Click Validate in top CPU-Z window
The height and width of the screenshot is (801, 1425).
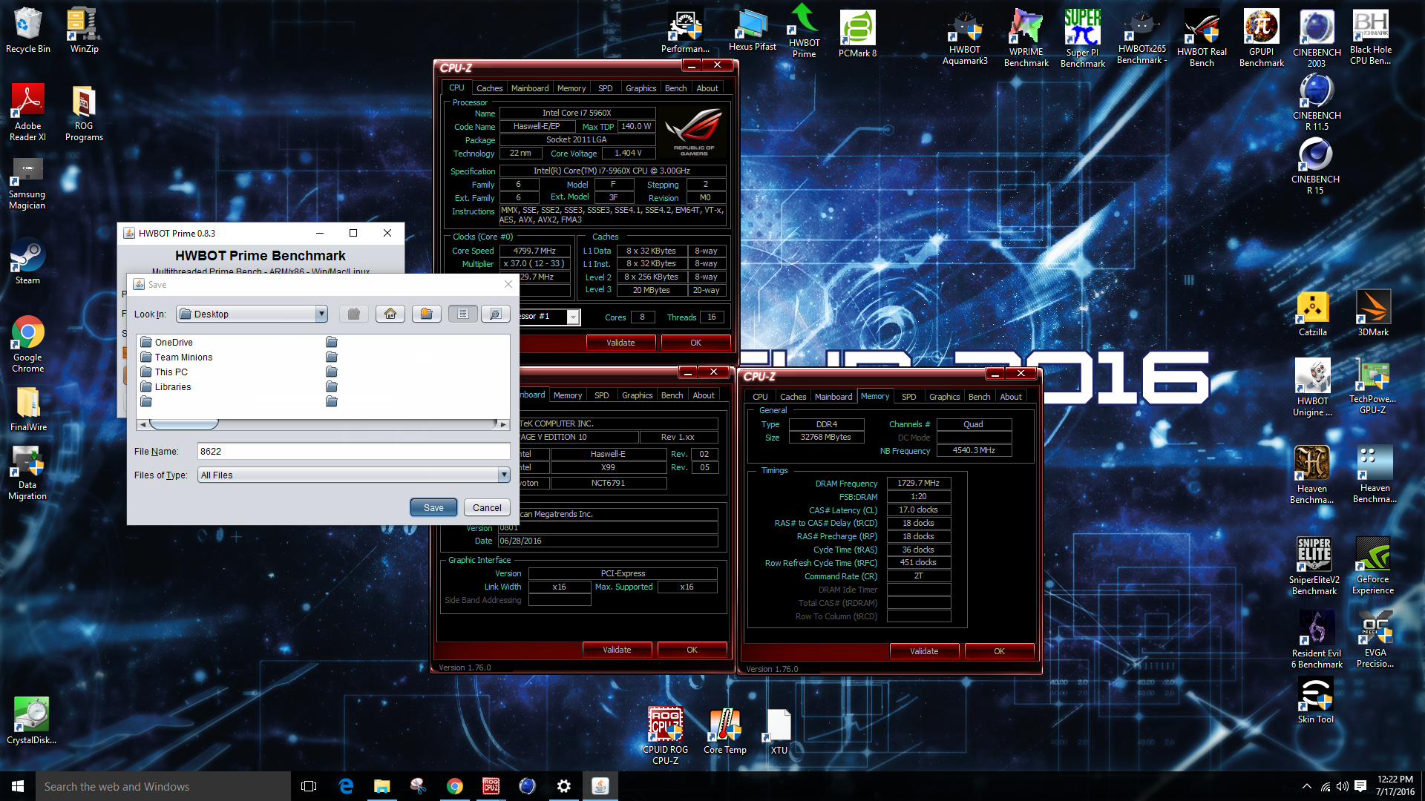(x=620, y=343)
